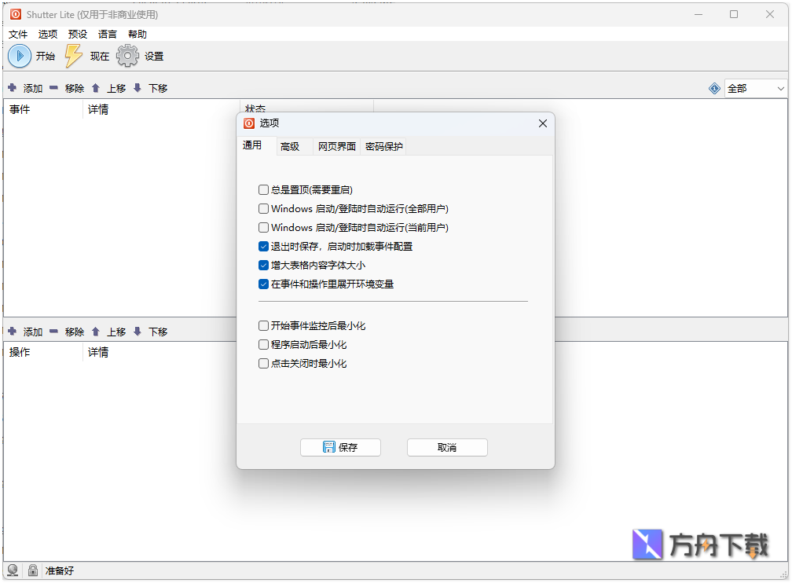Image resolution: width=792 pixels, height=583 pixels.
Task: Click the lock icon in the status bar
Action: 32,570
